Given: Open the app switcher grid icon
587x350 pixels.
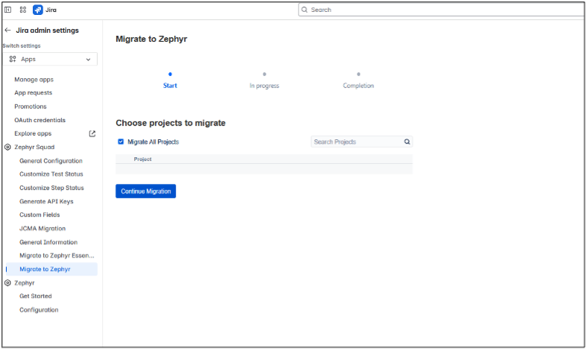Looking at the screenshot, I should pos(23,10).
